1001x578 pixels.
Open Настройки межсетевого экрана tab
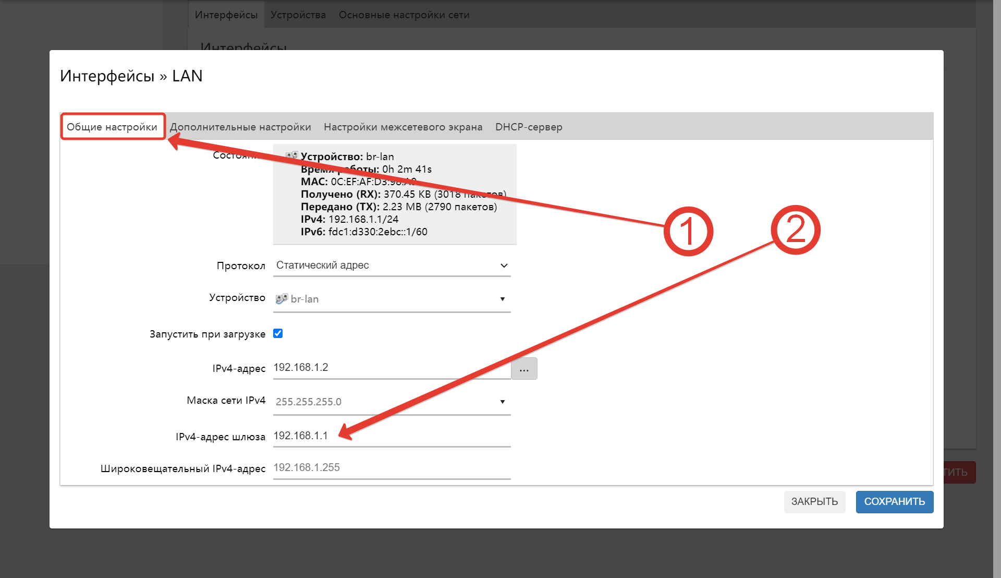(x=403, y=127)
